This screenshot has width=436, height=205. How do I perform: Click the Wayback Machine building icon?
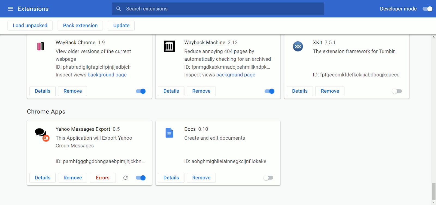pyautogui.click(x=169, y=46)
